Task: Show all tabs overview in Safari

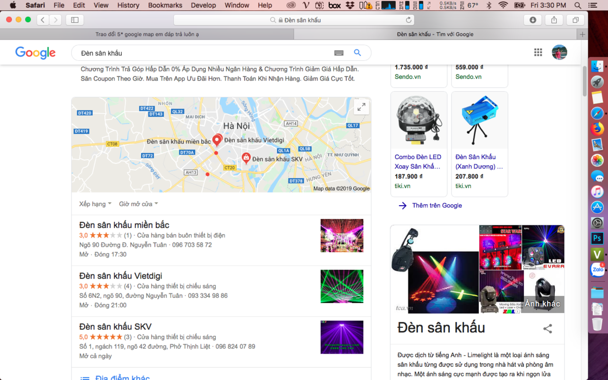Action: 576,20
